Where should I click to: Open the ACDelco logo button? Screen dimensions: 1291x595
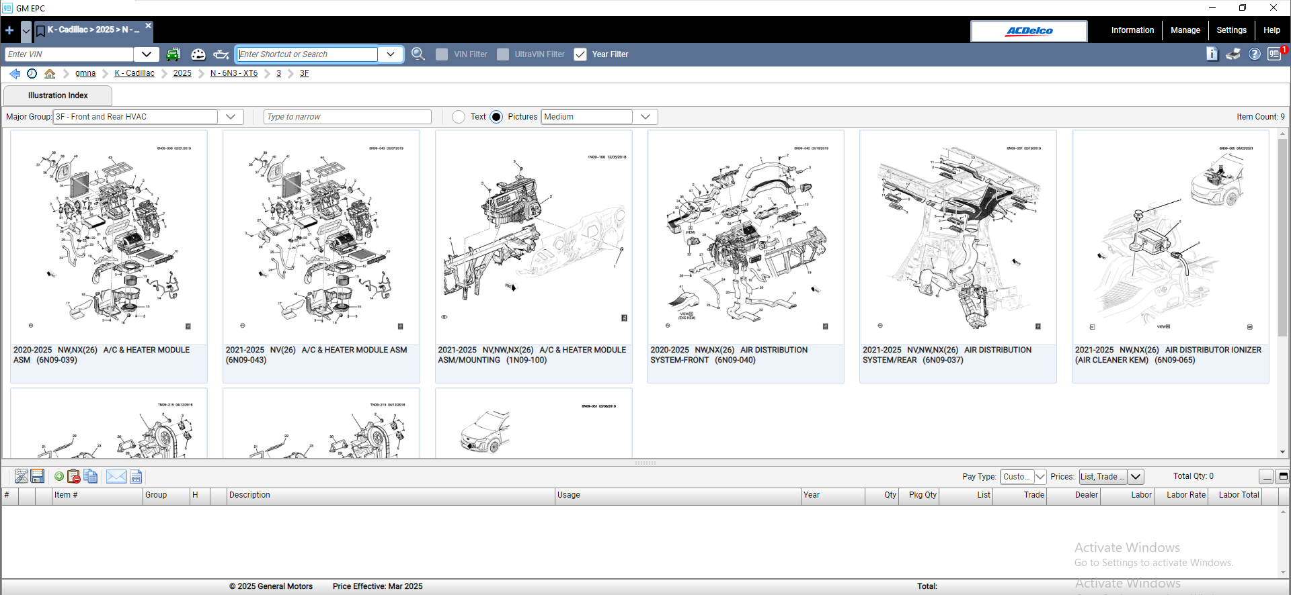click(x=1029, y=31)
